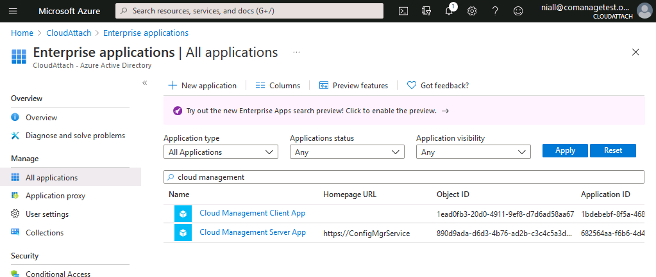Open Directories and subscriptions filter icon
The height and width of the screenshot is (277, 656).
[x=426, y=12]
